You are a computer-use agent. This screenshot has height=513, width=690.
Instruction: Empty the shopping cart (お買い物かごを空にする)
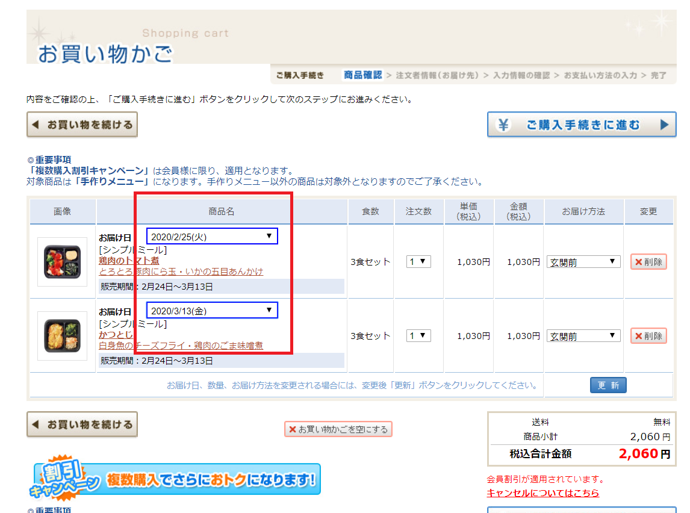coord(338,429)
